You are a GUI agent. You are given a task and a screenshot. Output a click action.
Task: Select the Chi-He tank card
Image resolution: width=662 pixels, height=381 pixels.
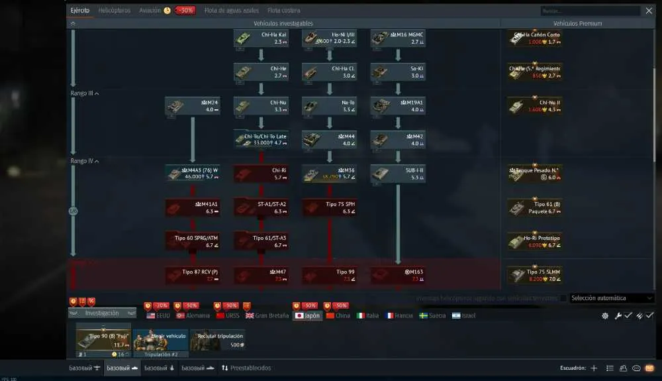261,72
